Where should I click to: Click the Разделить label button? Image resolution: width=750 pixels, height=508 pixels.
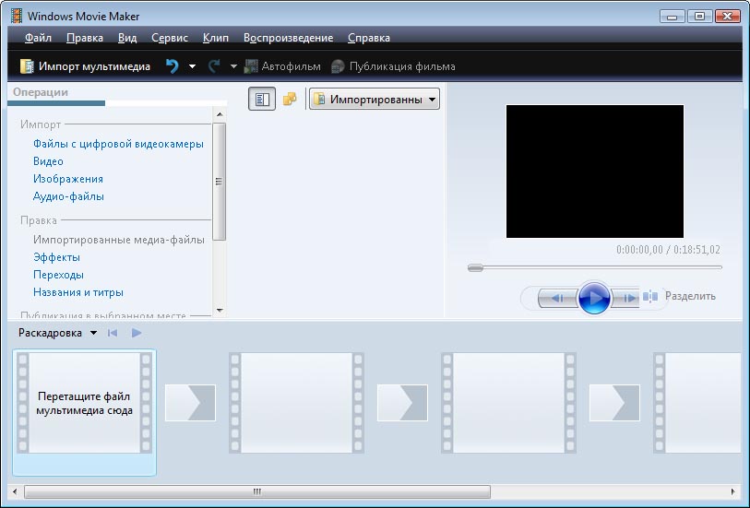[690, 296]
